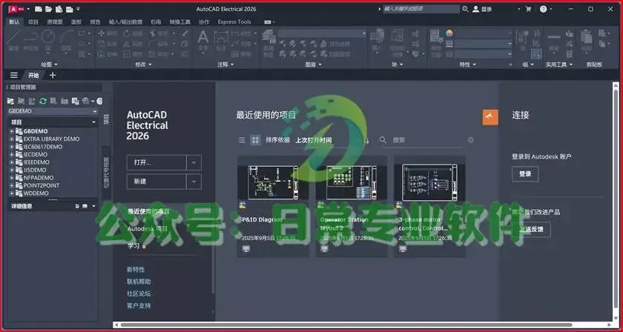The height and width of the screenshot is (332, 623).
Task: Add a new drawing tab with plus icon
Action: pyautogui.click(x=53, y=75)
